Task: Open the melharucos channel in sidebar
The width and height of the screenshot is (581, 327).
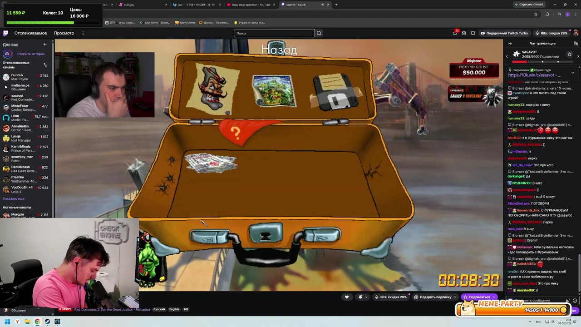Action: coord(26,87)
